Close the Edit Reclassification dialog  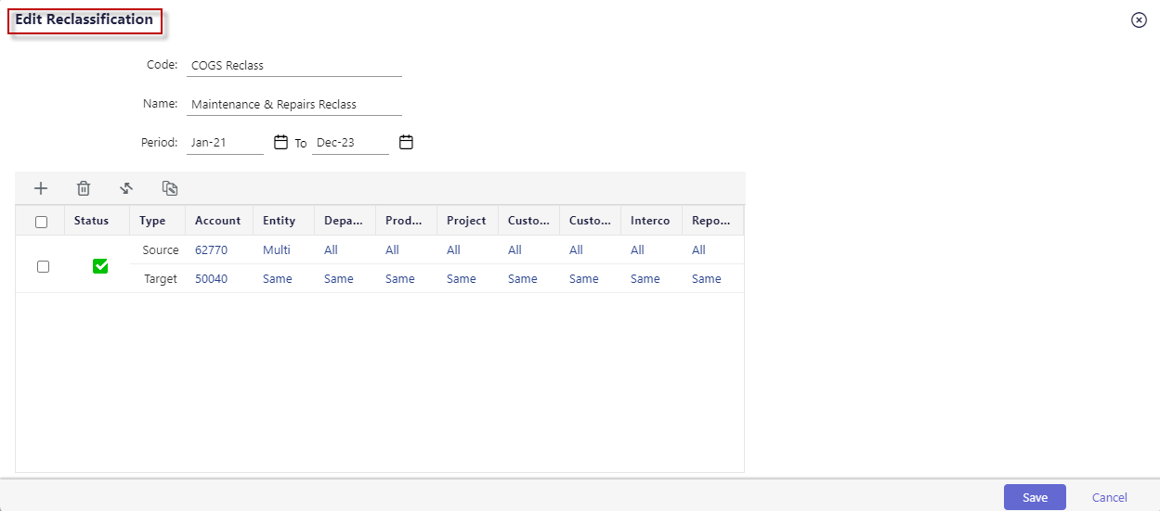[1139, 19]
